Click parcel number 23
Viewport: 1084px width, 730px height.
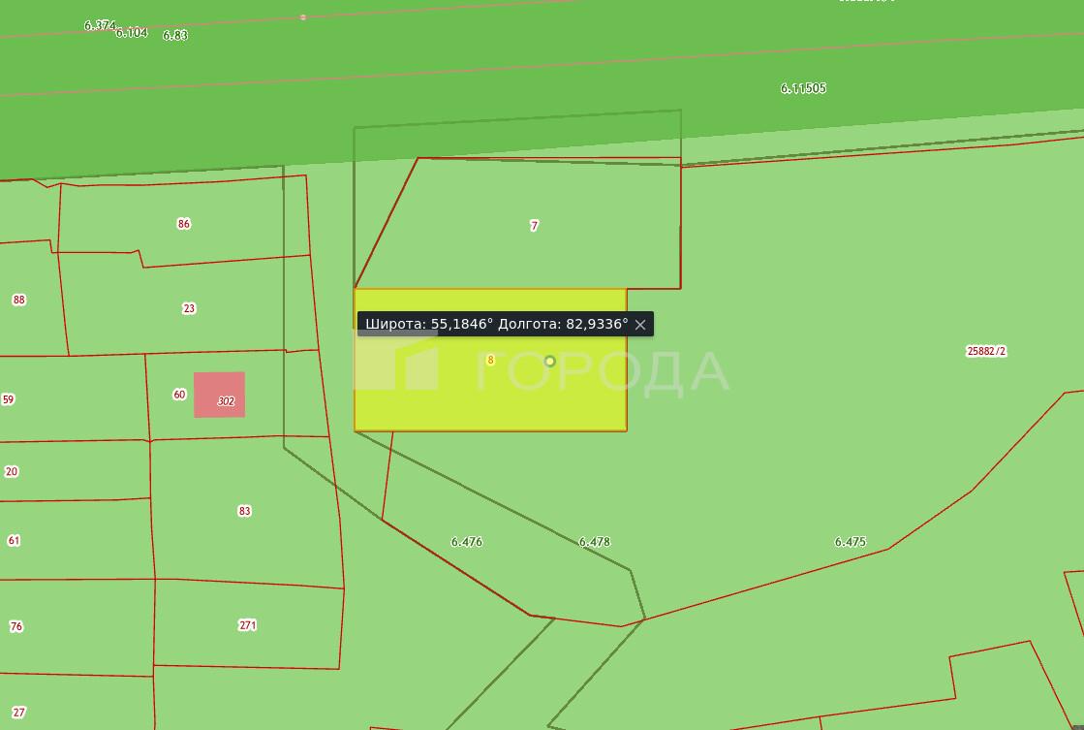(x=189, y=308)
